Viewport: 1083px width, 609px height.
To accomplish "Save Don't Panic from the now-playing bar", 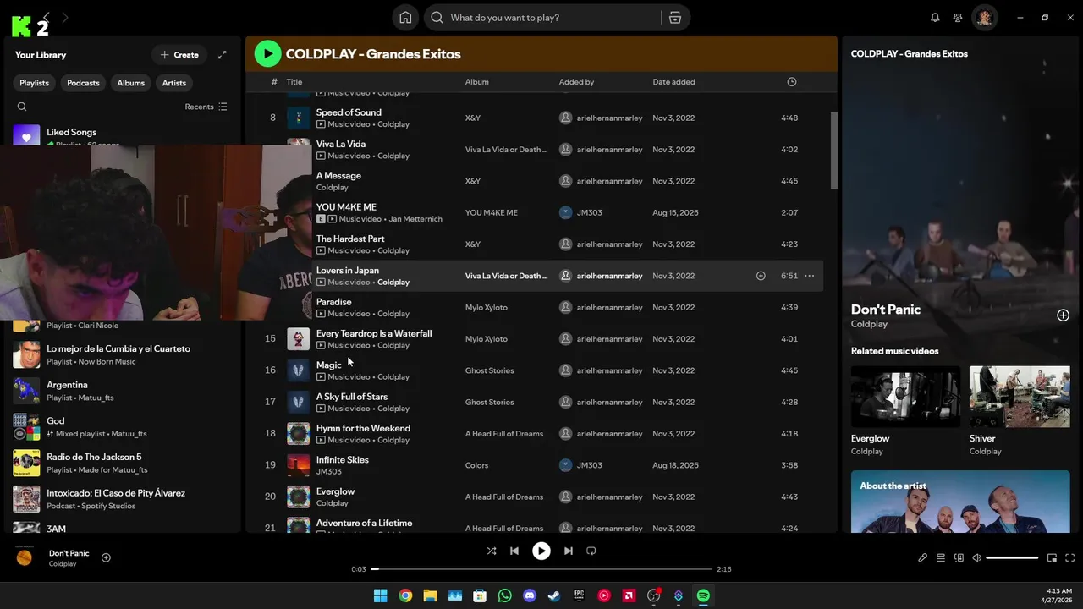I will (x=106, y=557).
